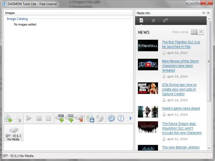
Task: Add a SCSI virtual drive
Action: point(70,118)
